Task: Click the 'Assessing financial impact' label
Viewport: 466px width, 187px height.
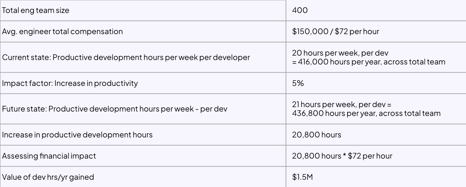Action: pyautogui.click(x=49, y=156)
